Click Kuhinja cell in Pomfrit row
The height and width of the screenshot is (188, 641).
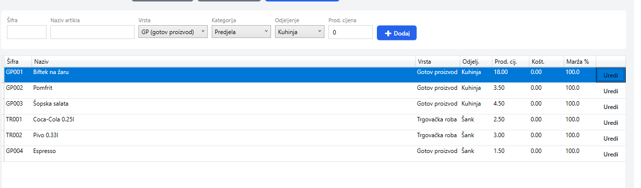(471, 88)
